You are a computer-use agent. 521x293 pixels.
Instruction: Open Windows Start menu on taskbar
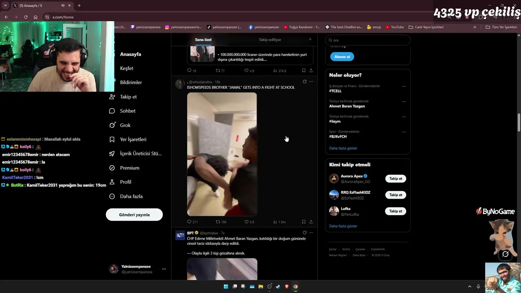pyautogui.click(x=226, y=286)
